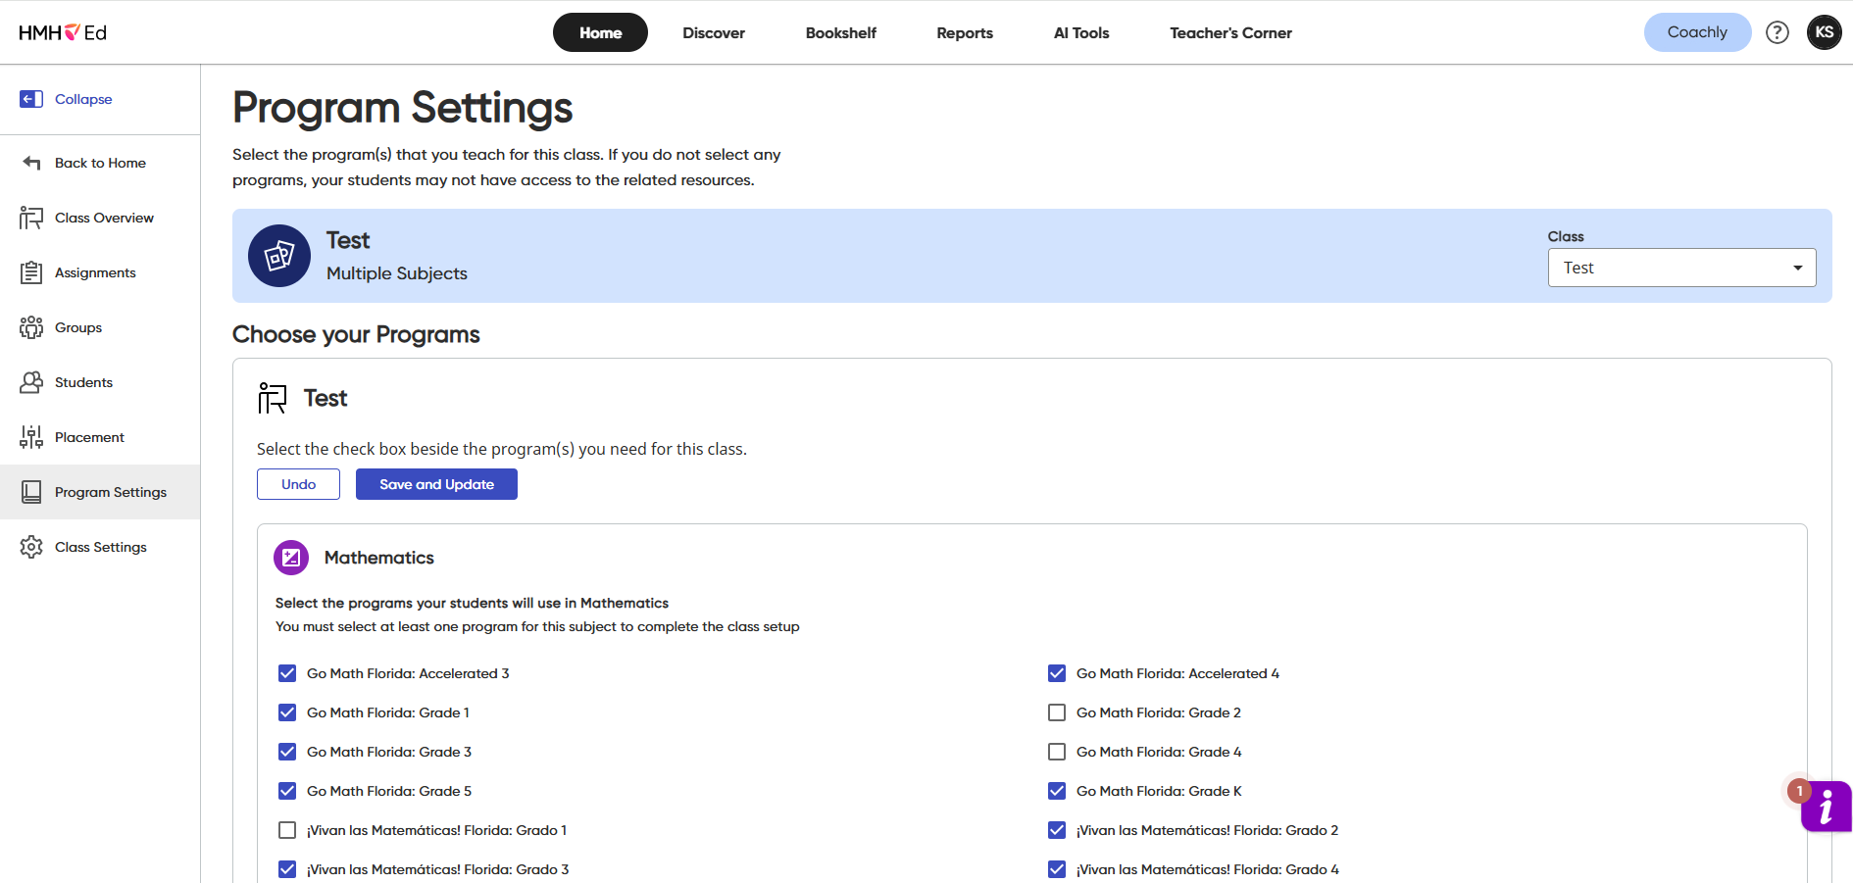Check ¡Vivan las Matemáticas! Florida: Grado 1

(287, 830)
